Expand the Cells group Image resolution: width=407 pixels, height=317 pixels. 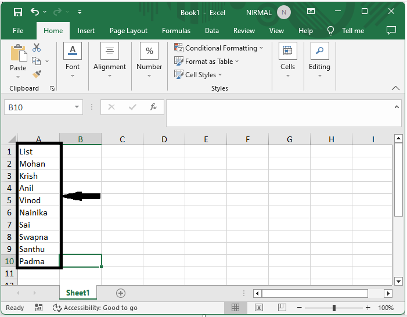click(x=287, y=60)
